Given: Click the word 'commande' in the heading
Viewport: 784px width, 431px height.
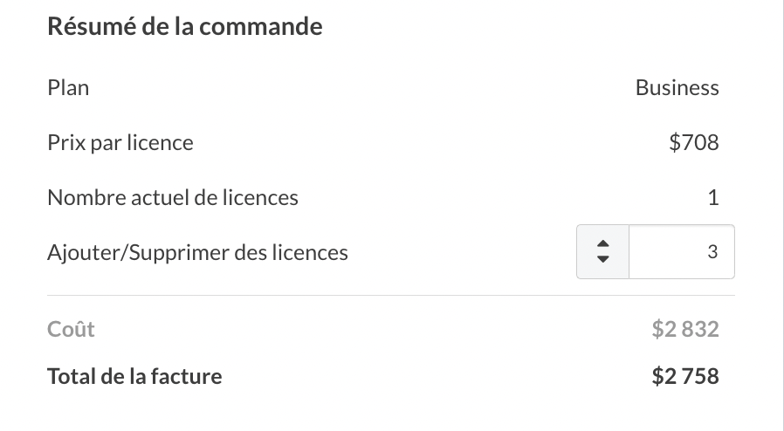Looking at the screenshot, I should [x=261, y=27].
